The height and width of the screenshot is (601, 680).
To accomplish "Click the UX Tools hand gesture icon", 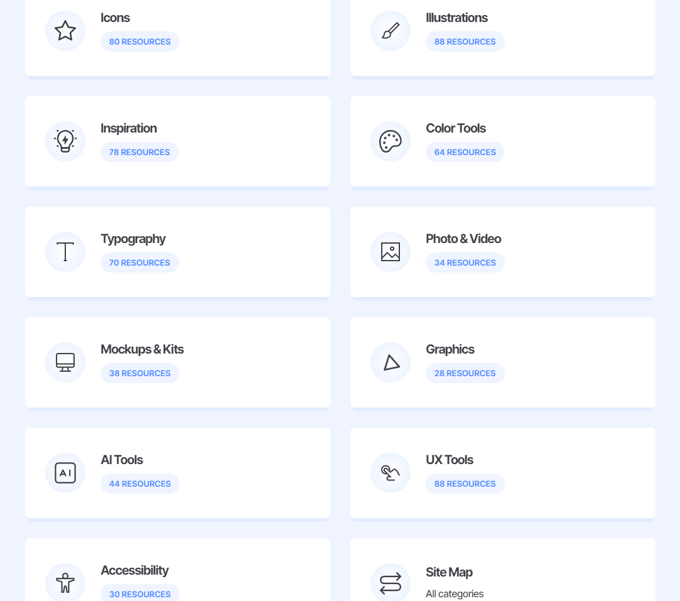I will [391, 473].
